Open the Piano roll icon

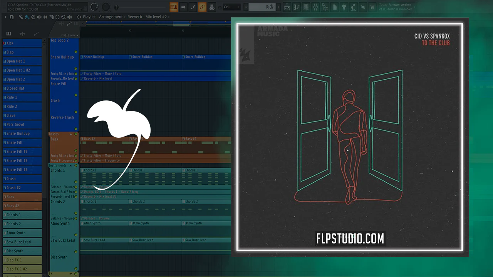coord(297,7)
